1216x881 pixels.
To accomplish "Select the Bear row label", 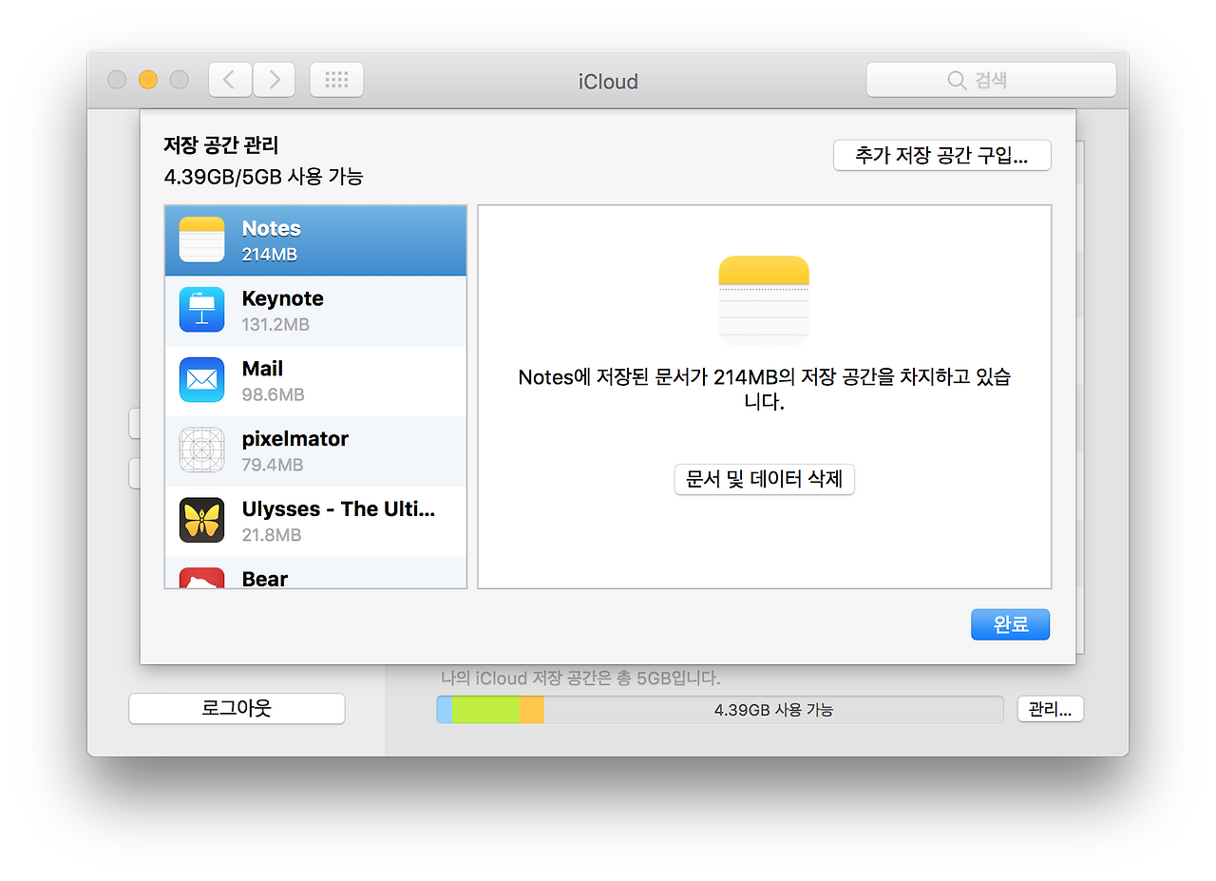I will (264, 579).
